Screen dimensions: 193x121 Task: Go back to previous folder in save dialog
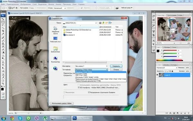click(100, 23)
